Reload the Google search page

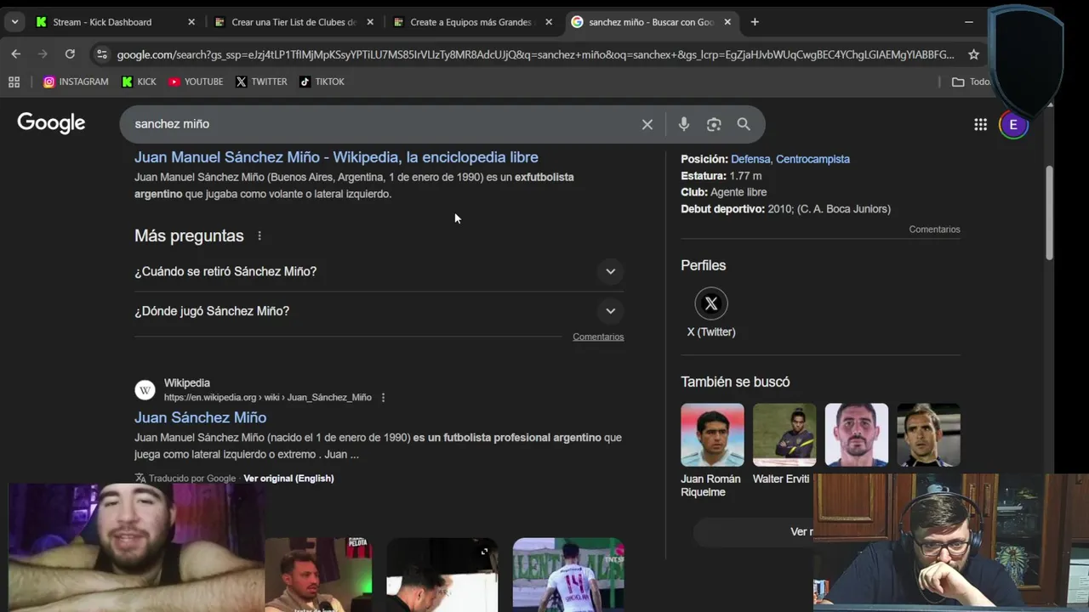pyautogui.click(x=70, y=54)
